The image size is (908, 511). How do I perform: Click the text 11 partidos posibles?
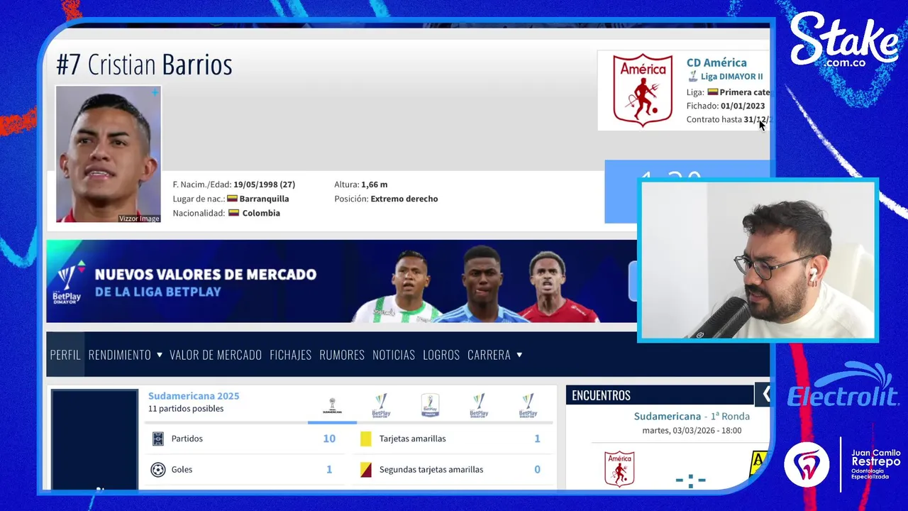[x=186, y=409]
